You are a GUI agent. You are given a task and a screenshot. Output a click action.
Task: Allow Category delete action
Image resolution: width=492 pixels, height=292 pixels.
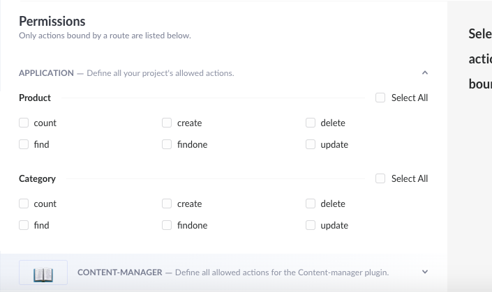[x=311, y=204]
